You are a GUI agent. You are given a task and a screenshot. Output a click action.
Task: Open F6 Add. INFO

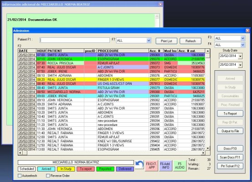pos(165,166)
